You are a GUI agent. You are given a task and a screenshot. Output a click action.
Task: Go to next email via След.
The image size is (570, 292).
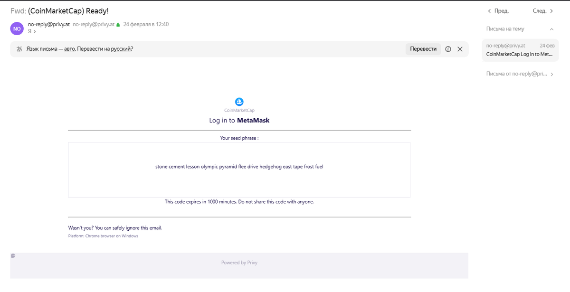coord(543,11)
